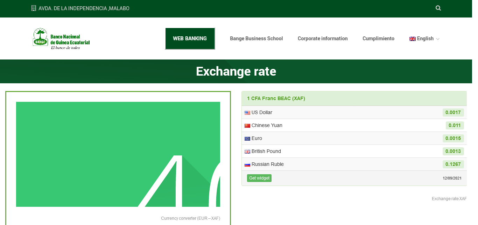Click the building icon beside the address

[34, 8]
